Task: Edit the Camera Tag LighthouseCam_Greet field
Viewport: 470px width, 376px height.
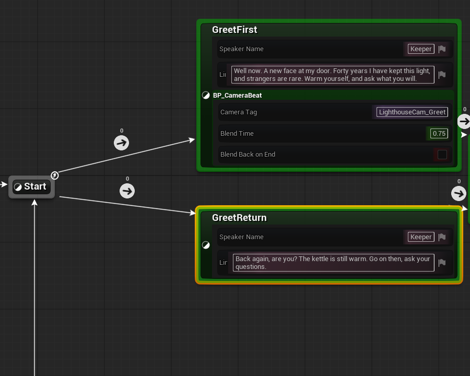Action: [x=412, y=112]
